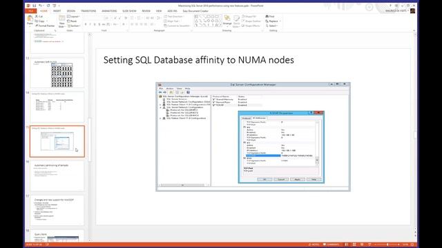Start Slide Show from status bar icon
This screenshot has height=248, width=442.
pyautogui.click(x=369, y=245)
